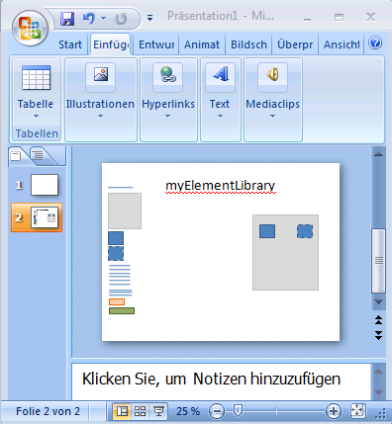Fit slide to window icon
The width and height of the screenshot is (392, 424).
(x=357, y=411)
